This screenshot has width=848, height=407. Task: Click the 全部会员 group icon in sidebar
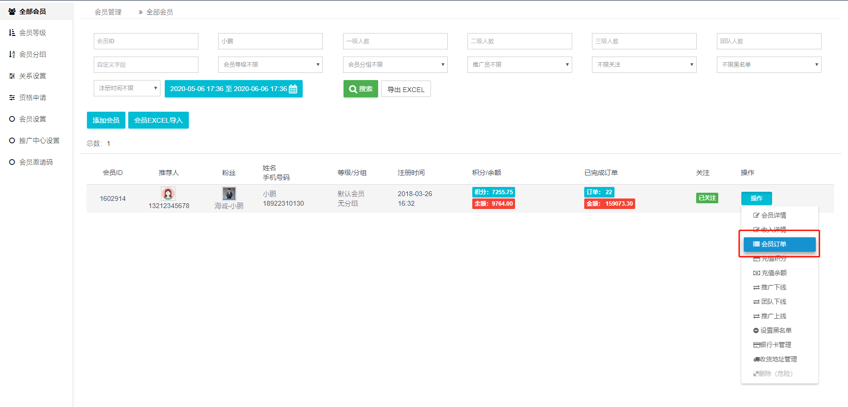12,11
